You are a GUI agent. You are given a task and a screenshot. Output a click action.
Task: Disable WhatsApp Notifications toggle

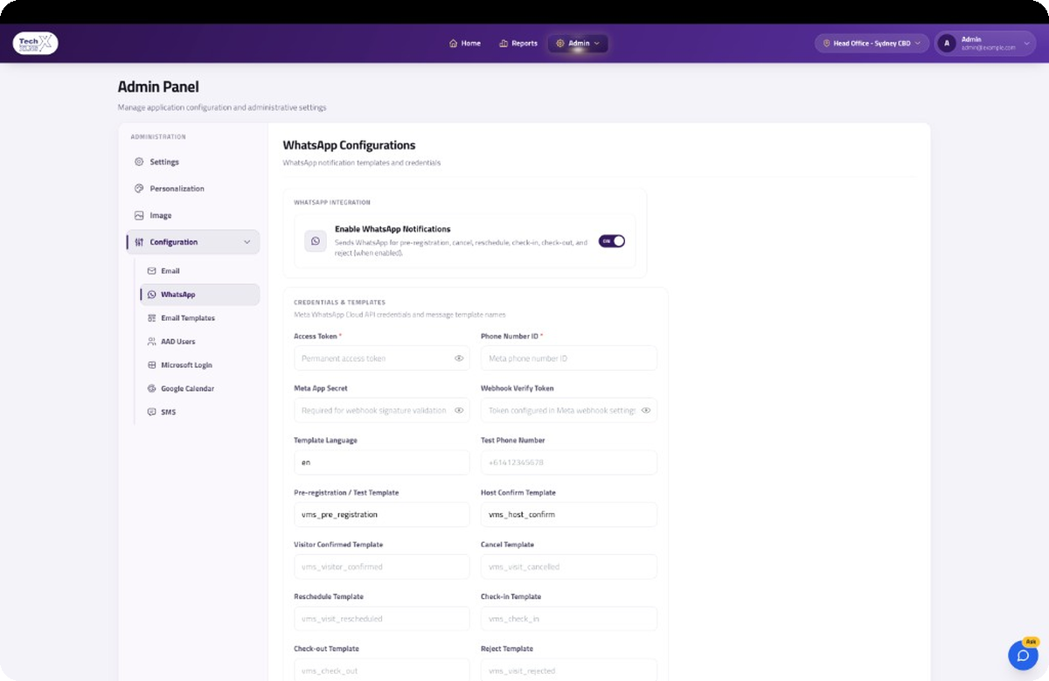[x=612, y=241]
